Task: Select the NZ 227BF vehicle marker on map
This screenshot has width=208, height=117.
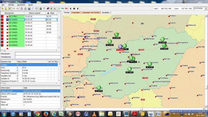Action: click(110, 42)
